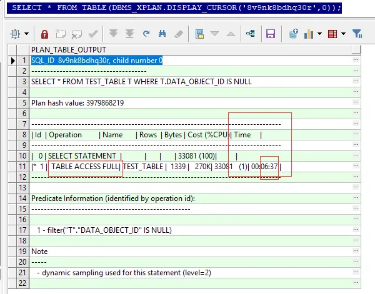Open the bar chart dropdown arrow
Image resolution: width=375 pixels, height=294 pixels.
click(x=319, y=34)
